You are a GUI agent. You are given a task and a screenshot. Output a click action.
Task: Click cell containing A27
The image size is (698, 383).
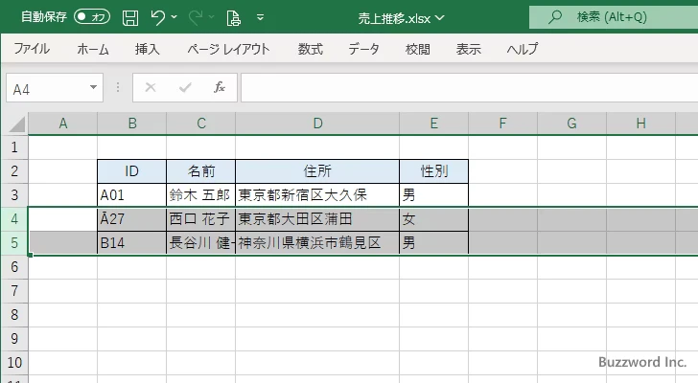(x=131, y=219)
